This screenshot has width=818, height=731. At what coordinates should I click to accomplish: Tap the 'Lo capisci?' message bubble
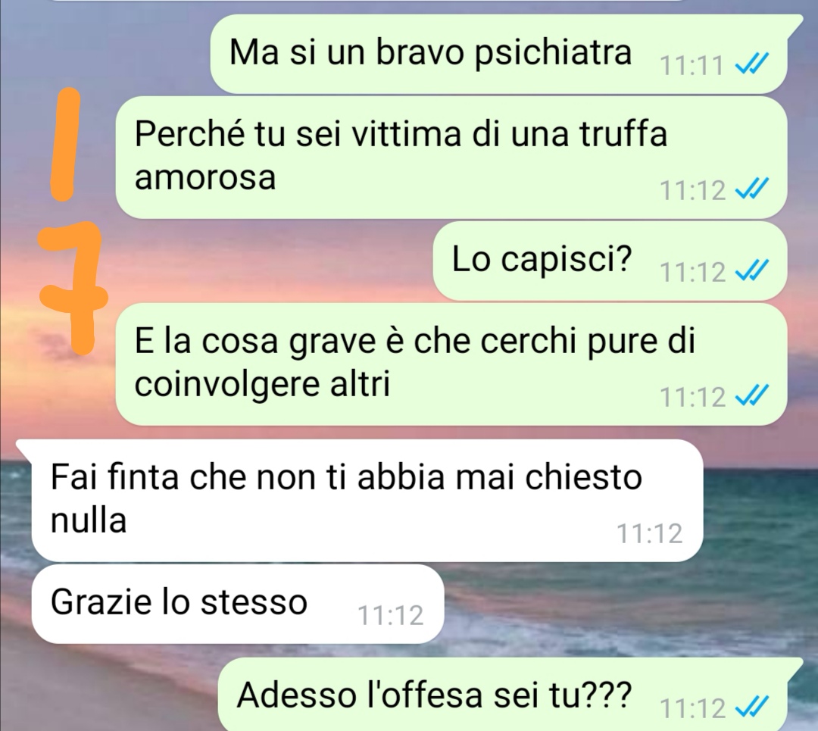click(610, 261)
